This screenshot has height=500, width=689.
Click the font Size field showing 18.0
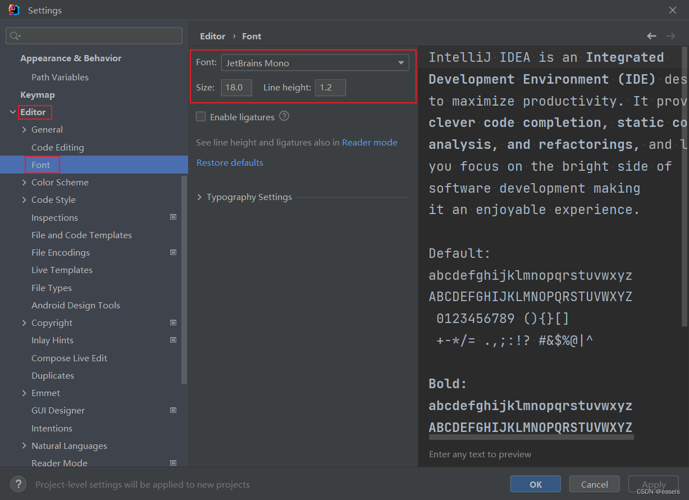tap(236, 87)
